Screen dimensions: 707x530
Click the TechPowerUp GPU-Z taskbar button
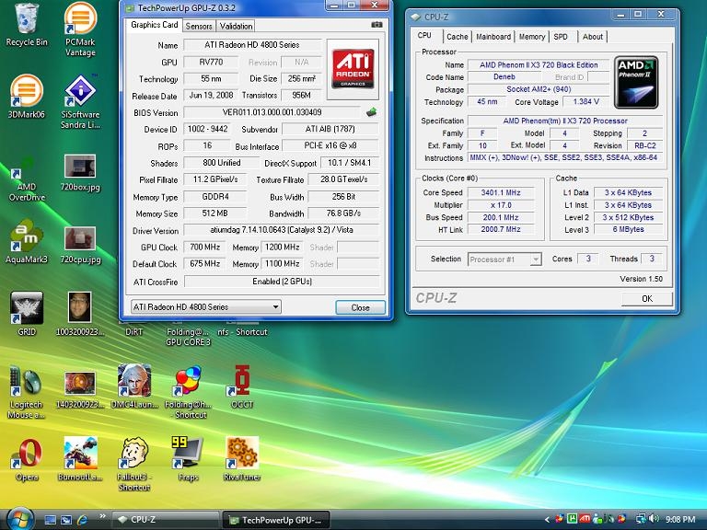click(276, 520)
